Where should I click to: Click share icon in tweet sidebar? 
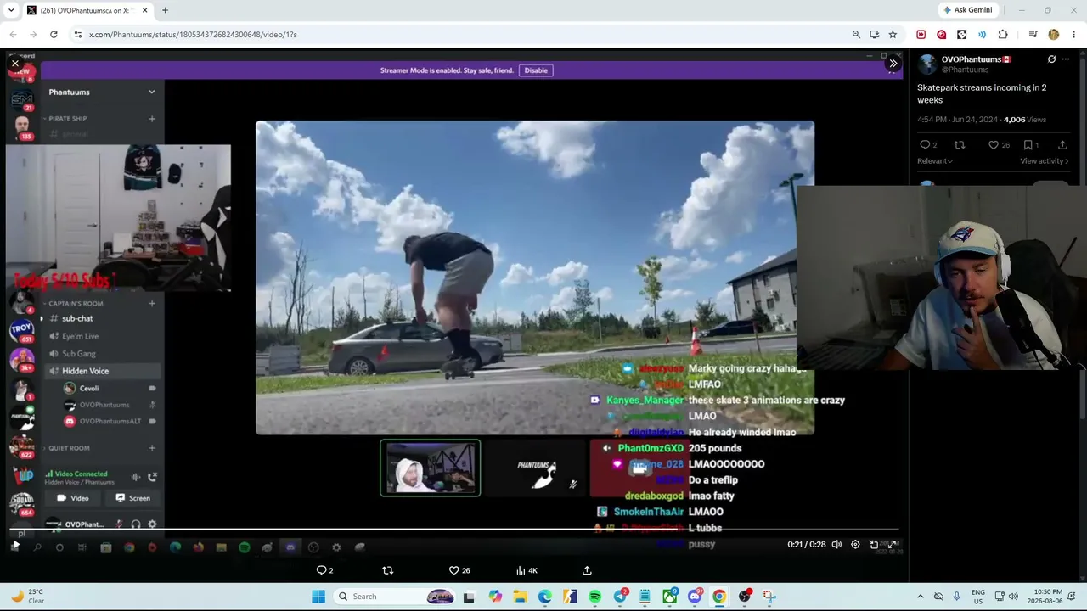(x=1062, y=145)
